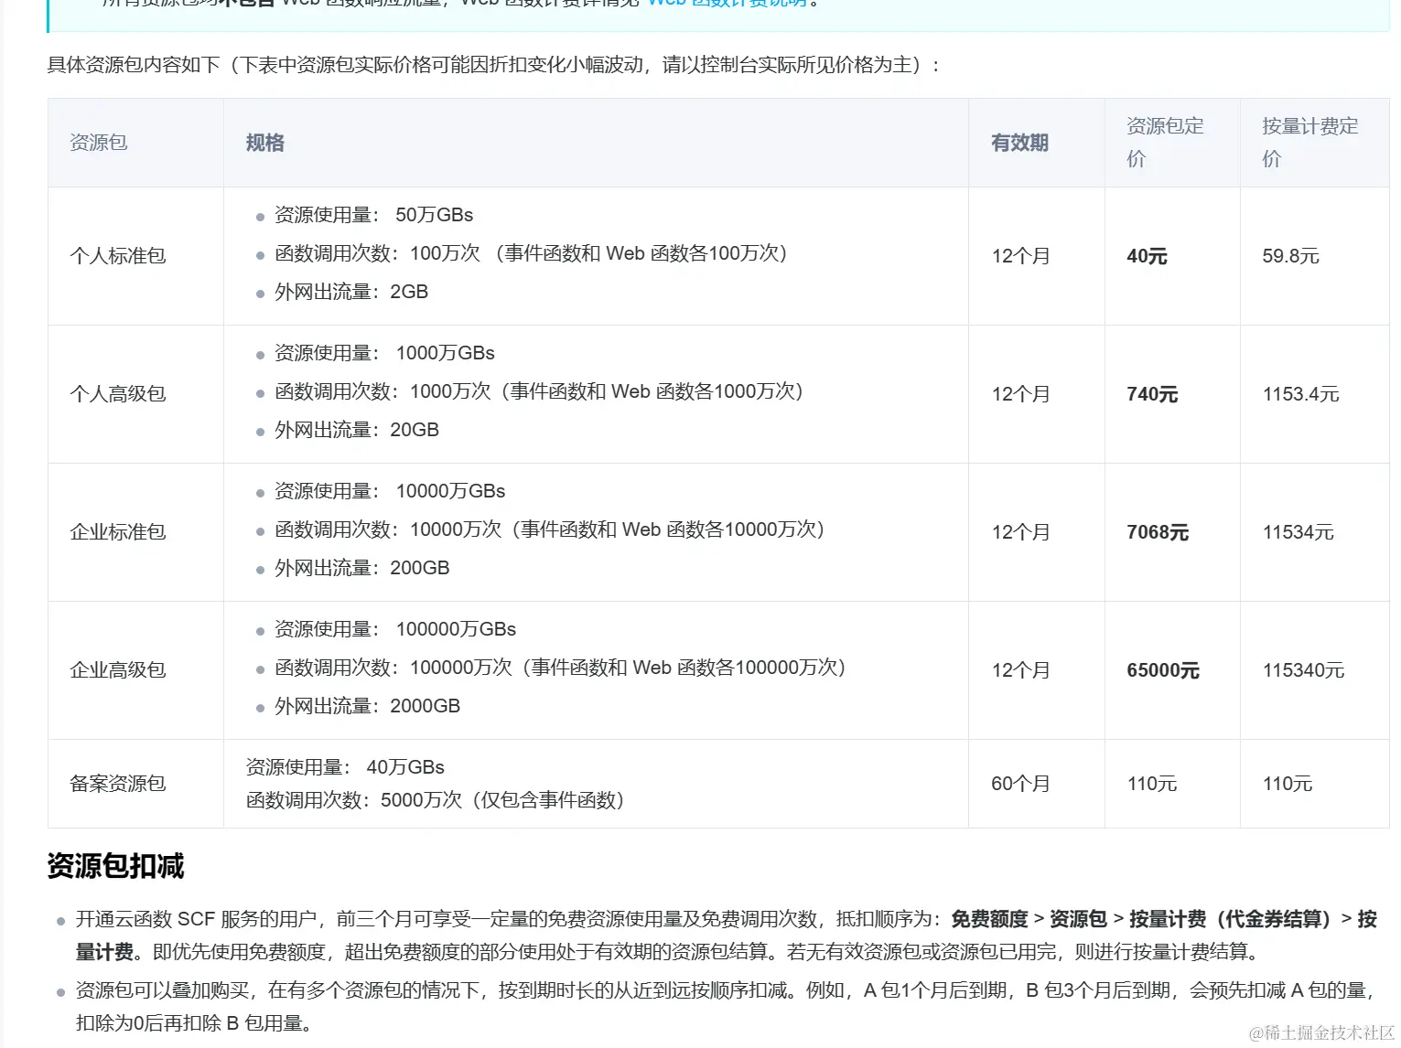Select the 7068元 price cell
Image resolution: width=1401 pixels, height=1048 pixels.
[x=1159, y=532]
